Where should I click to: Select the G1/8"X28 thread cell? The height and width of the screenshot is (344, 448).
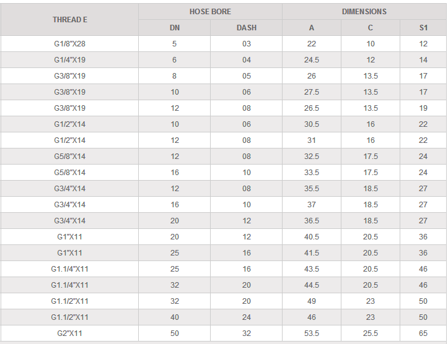(69, 44)
